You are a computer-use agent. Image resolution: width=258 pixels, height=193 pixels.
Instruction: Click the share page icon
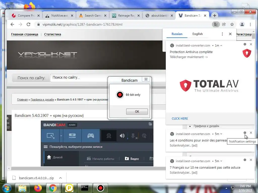pyautogui.click(x=224, y=24)
